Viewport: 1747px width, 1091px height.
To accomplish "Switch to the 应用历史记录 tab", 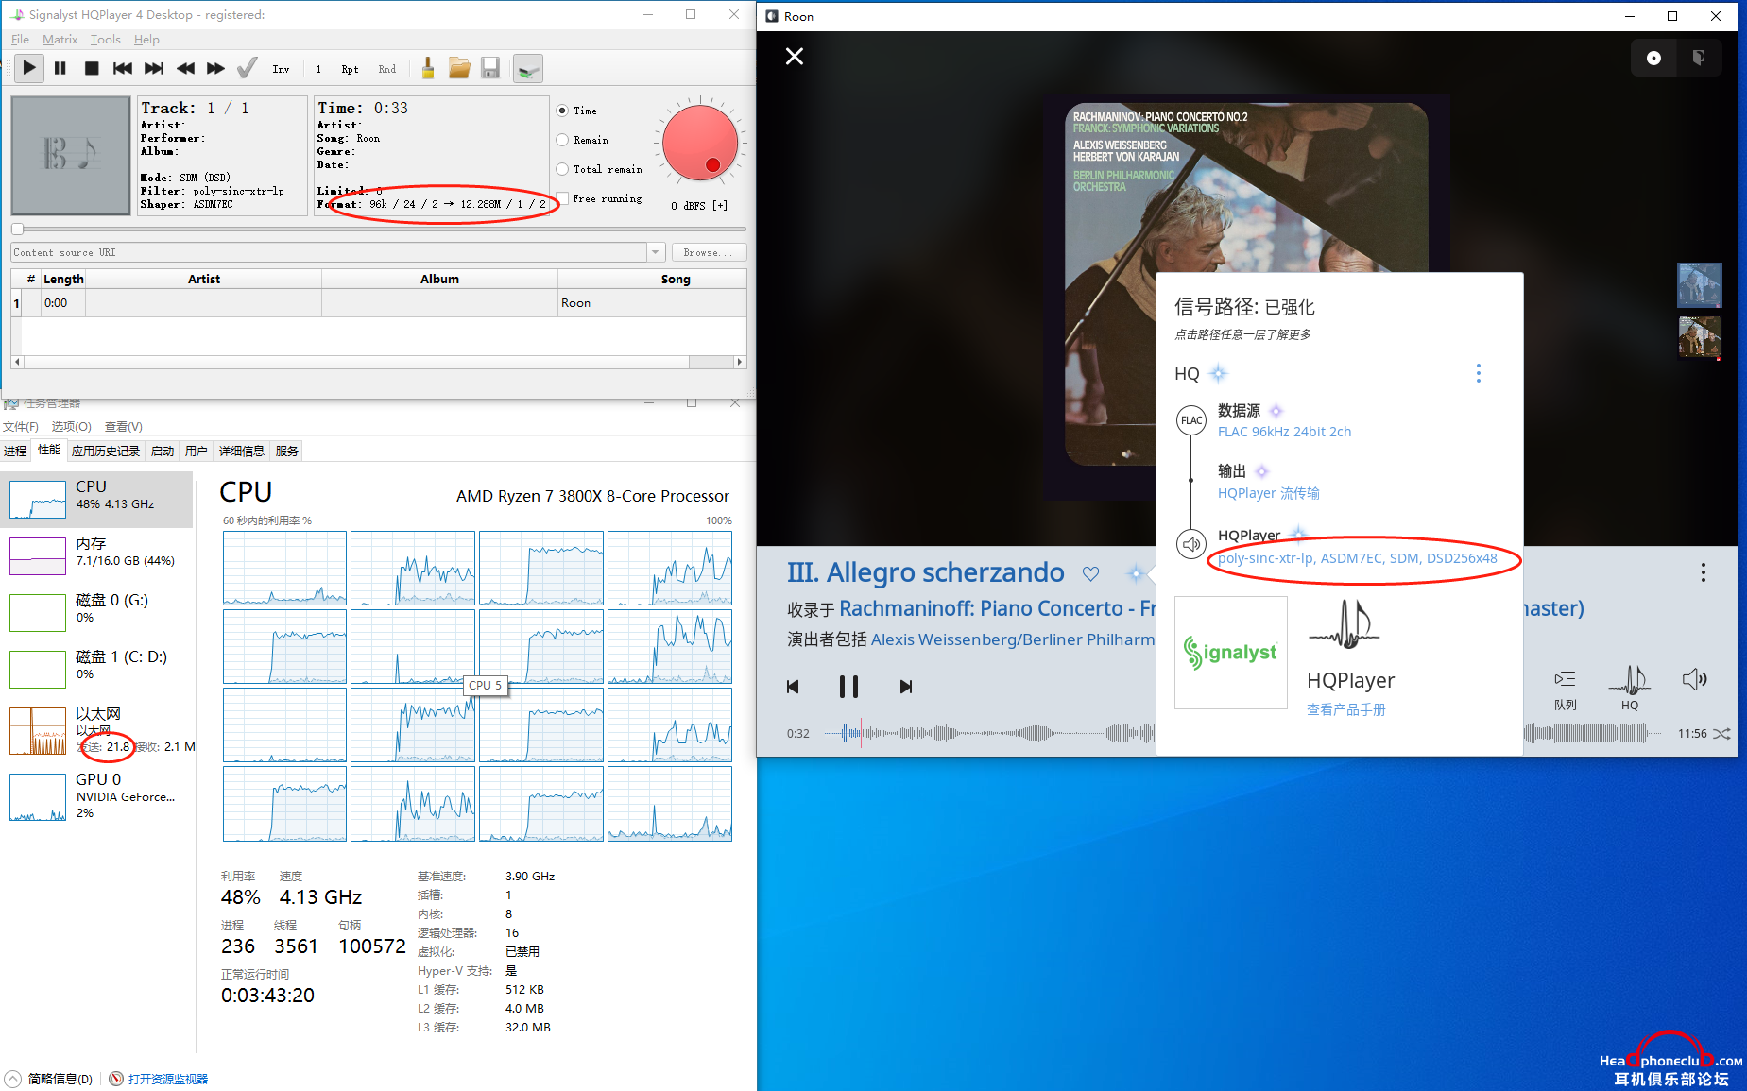I will [x=106, y=452].
